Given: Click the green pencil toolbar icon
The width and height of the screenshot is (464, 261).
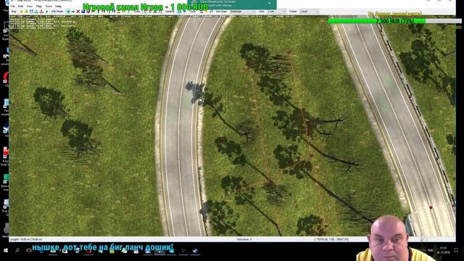Looking at the screenshot, I should [46, 12].
